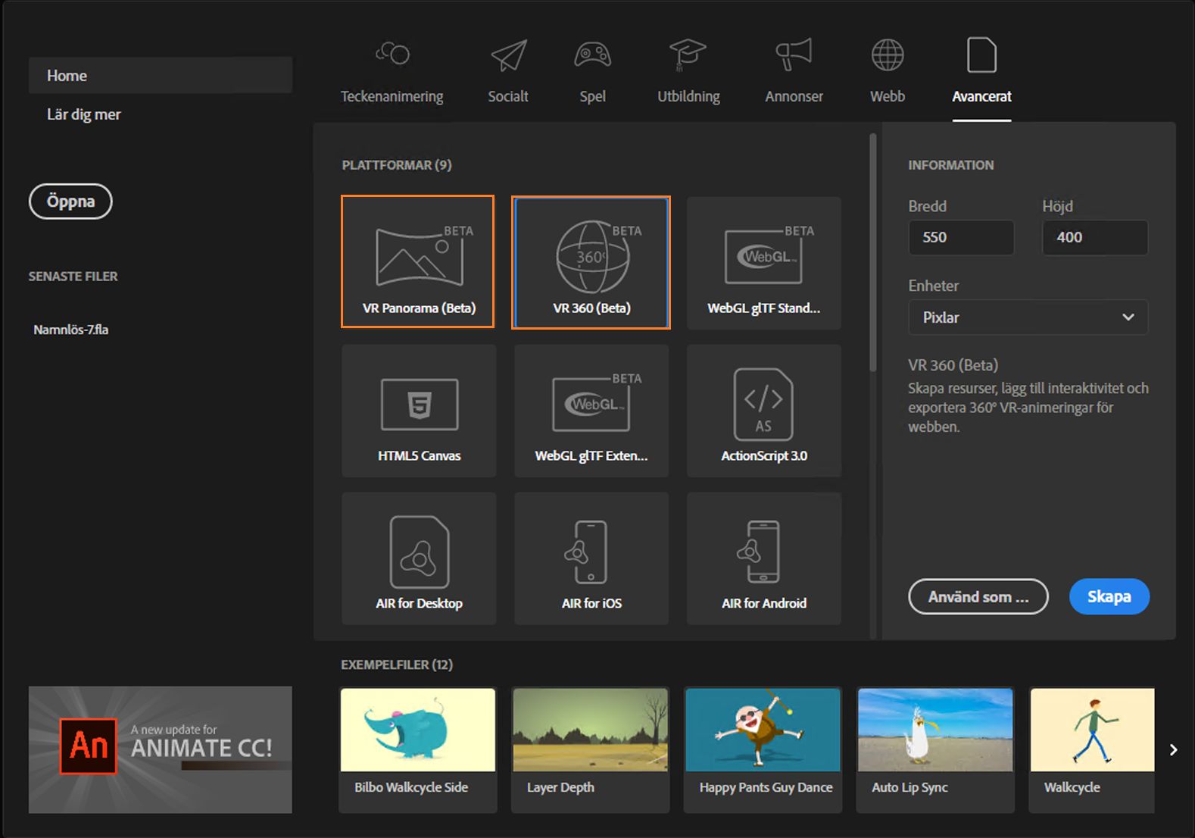This screenshot has width=1195, height=838.
Task: Click the INFORMATION panel heading
Action: [951, 165]
